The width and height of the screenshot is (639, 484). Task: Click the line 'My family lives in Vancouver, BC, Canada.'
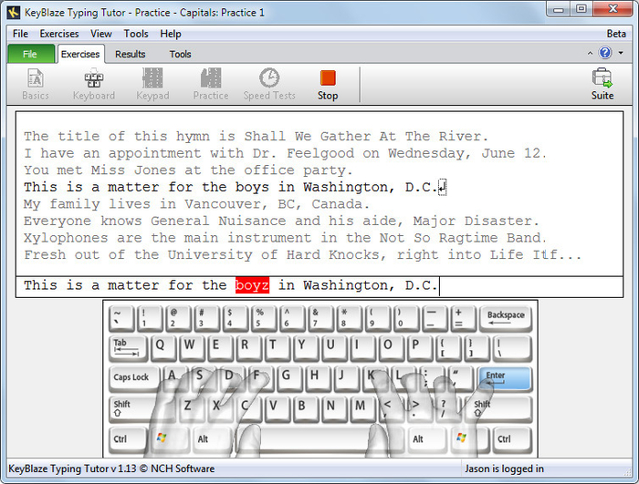(196, 204)
